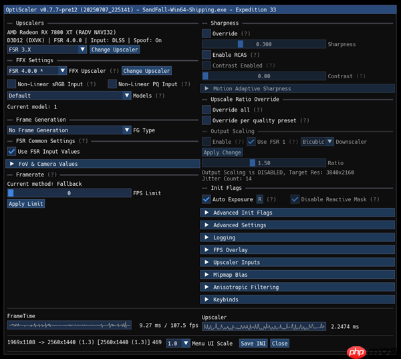The height and width of the screenshot is (359, 401).
Task: Click the Contrast 0.00 slider
Action: (x=264, y=76)
